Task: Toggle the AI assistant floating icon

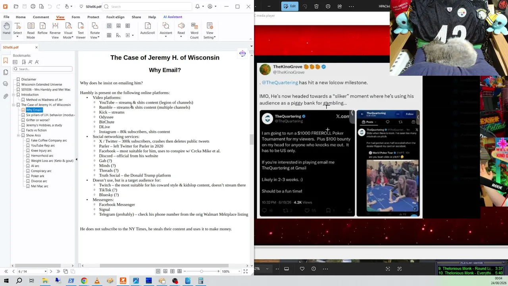Action: click(x=242, y=53)
